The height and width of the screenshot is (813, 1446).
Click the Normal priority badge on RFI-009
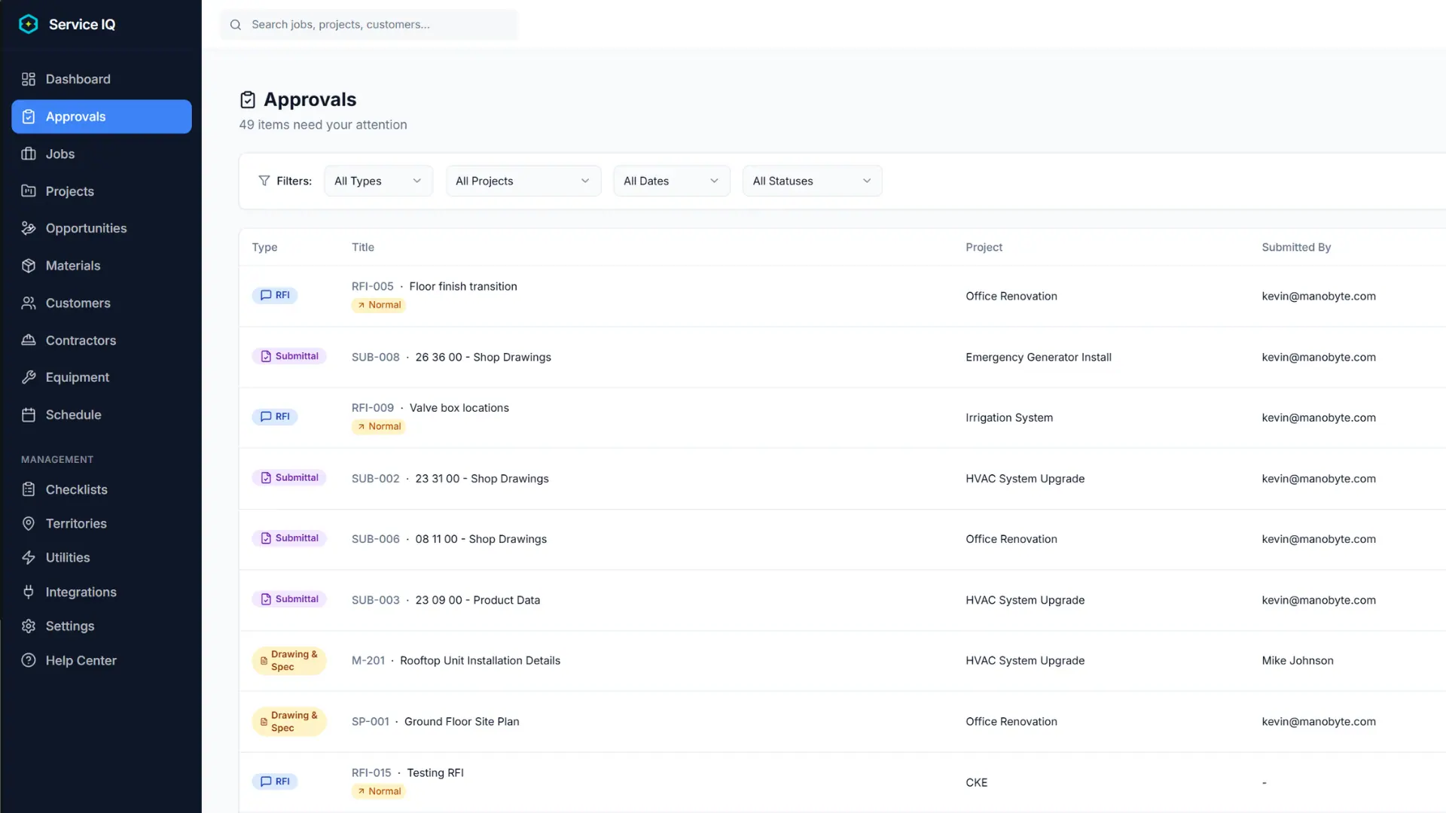point(379,426)
